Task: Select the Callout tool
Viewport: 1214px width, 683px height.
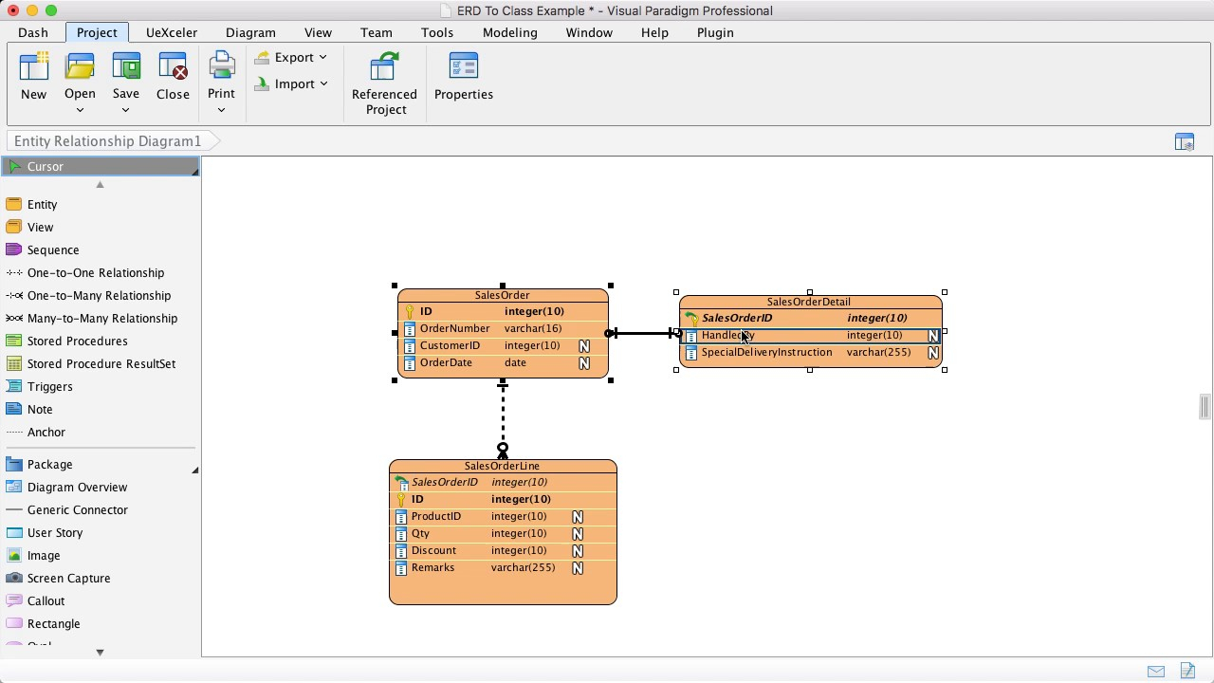Action: point(45,600)
